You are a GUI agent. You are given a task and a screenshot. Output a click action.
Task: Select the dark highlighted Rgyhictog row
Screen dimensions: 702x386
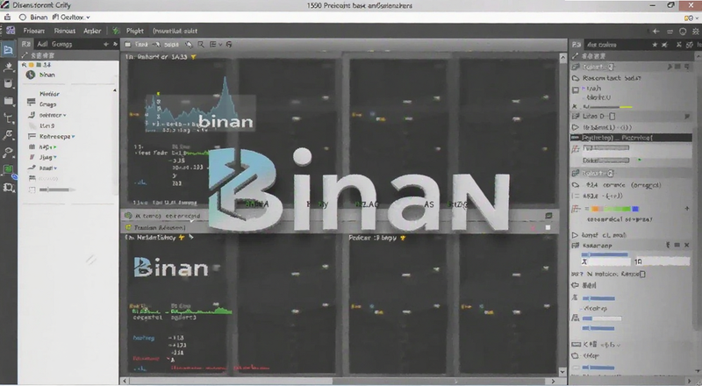pyautogui.click(x=631, y=138)
